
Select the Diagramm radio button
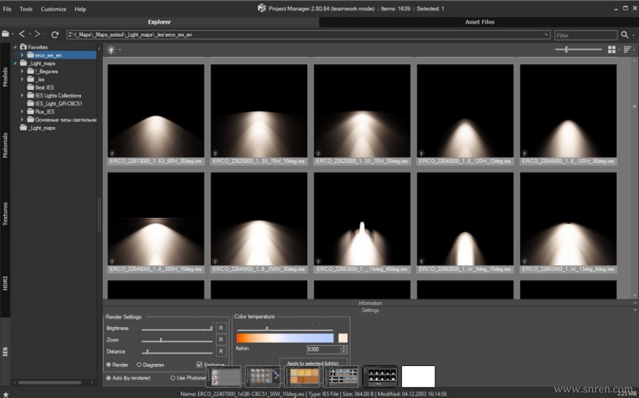(139, 365)
